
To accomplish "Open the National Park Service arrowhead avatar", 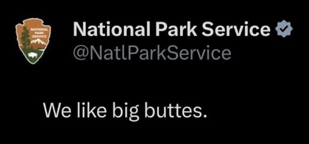I will tap(33, 41).
